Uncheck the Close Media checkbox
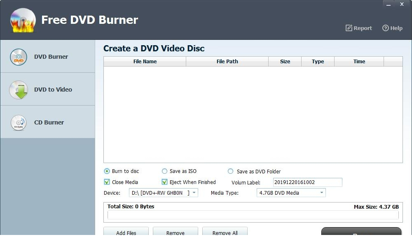The width and height of the screenshot is (412, 244). pos(107,182)
